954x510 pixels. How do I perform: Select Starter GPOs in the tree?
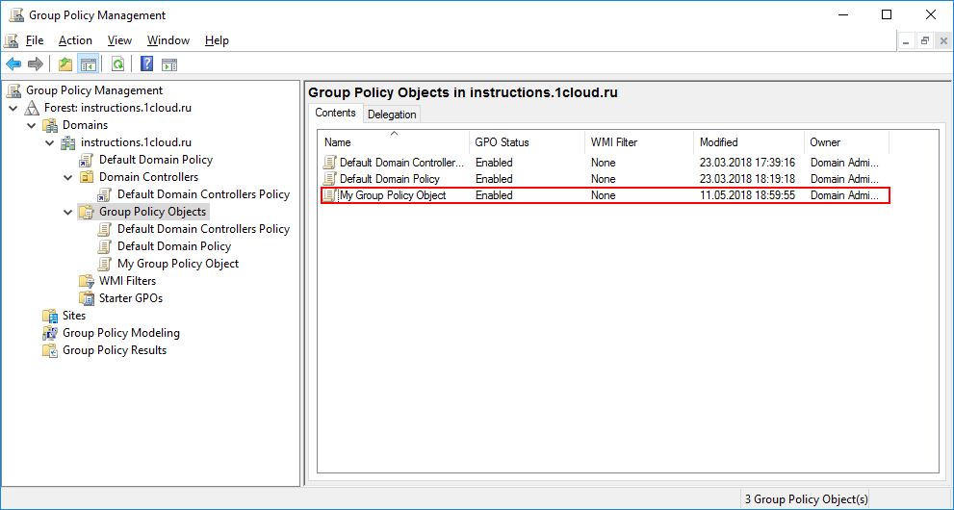click(130, 298)
